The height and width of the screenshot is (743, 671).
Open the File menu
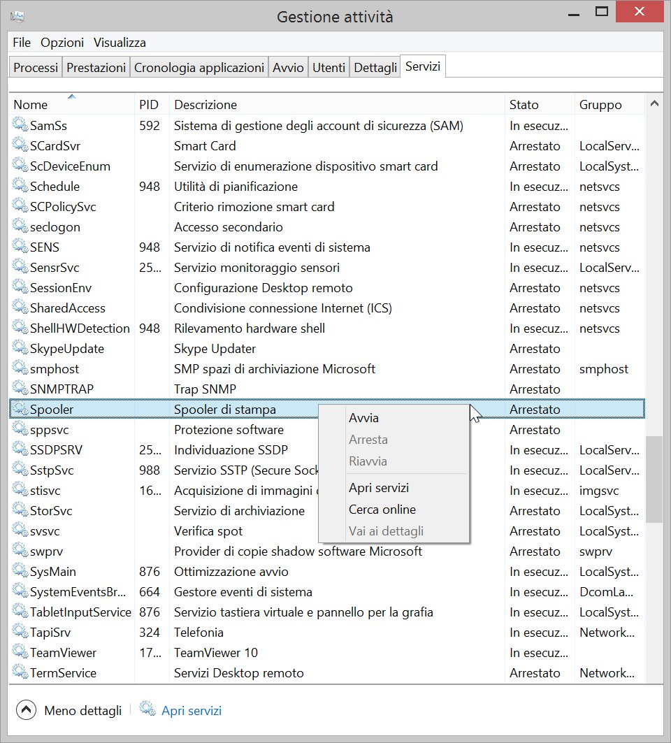22,43
